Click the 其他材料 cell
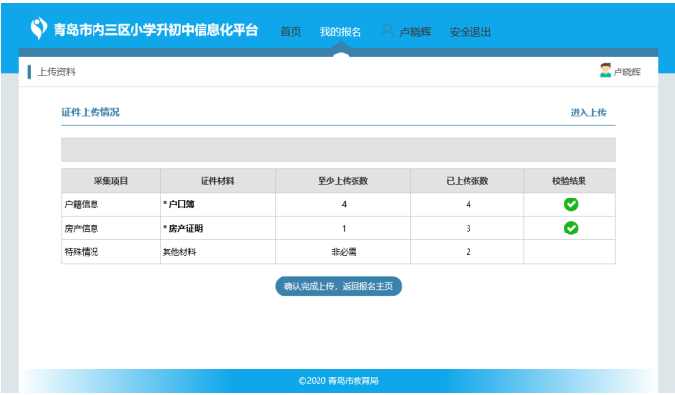The image size is (675, 395). [x=178, y=251]
